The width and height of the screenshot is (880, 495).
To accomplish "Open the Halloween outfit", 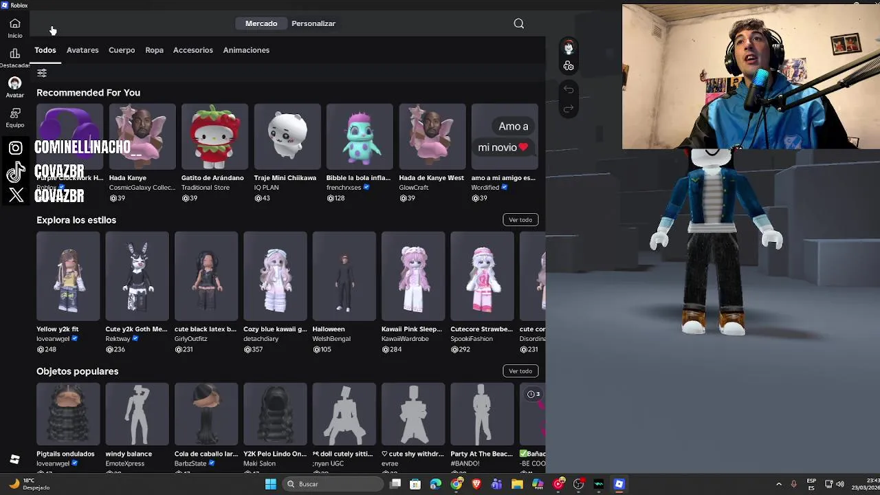I will pos(344,276).
